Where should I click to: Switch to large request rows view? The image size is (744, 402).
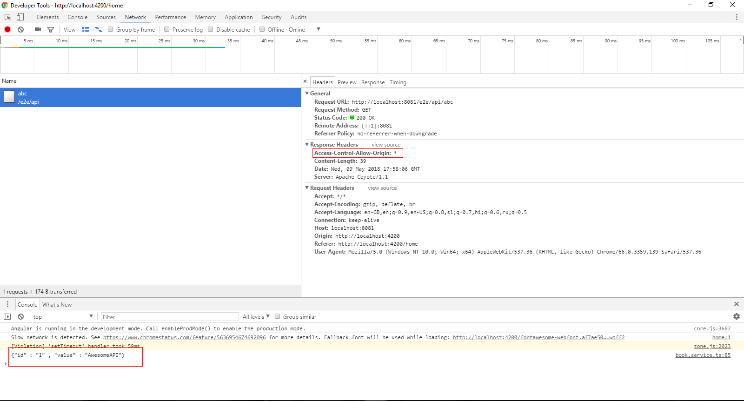(x=86, y=29)
